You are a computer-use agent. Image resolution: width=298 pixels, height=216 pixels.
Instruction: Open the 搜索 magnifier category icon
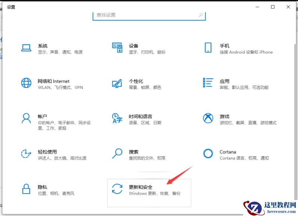117,154
